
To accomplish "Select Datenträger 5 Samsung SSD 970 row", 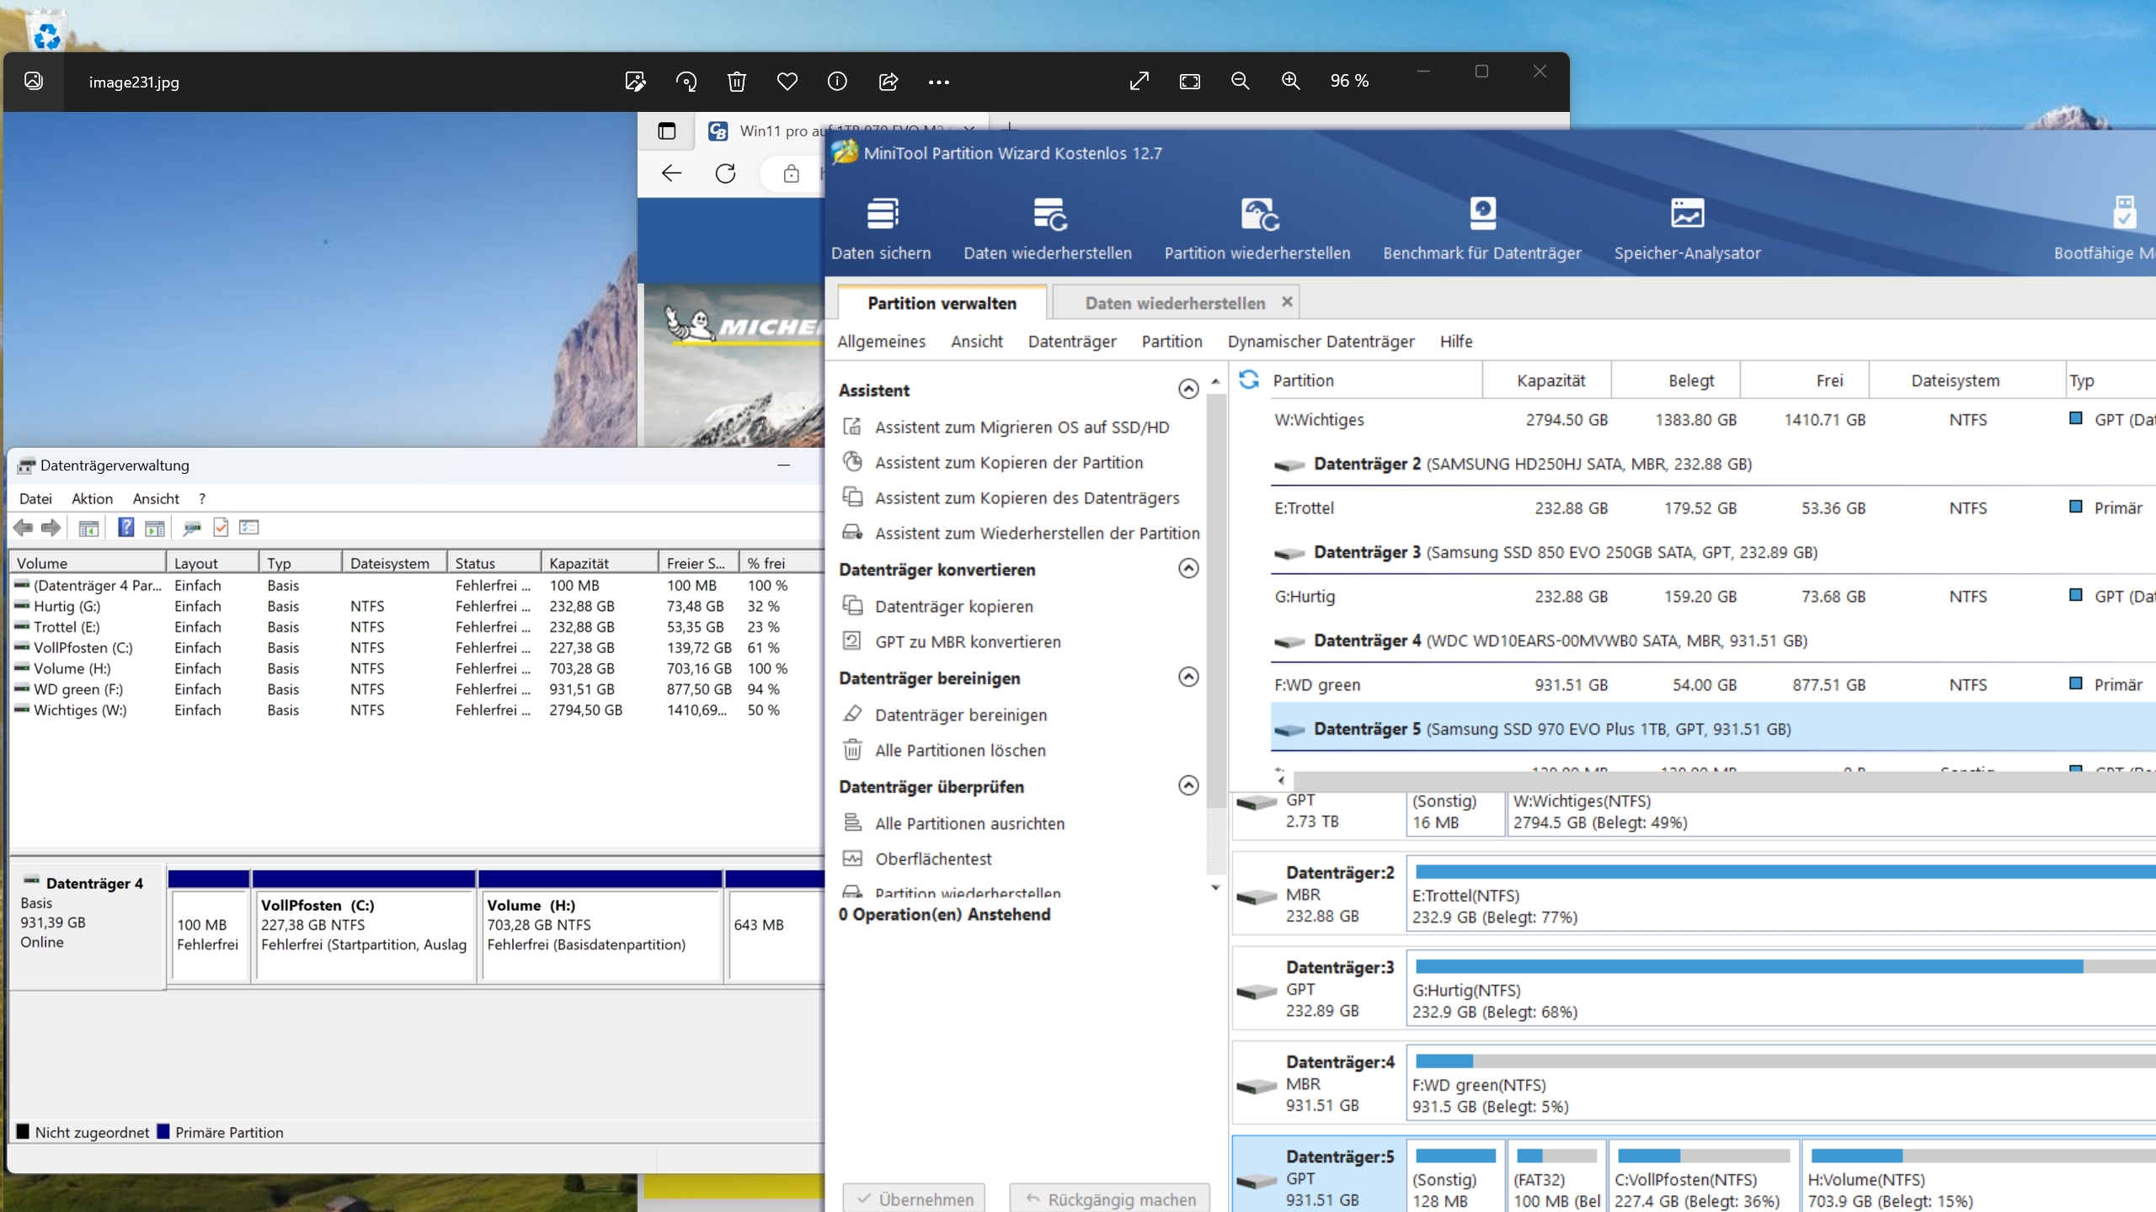I will point(1713,729).
